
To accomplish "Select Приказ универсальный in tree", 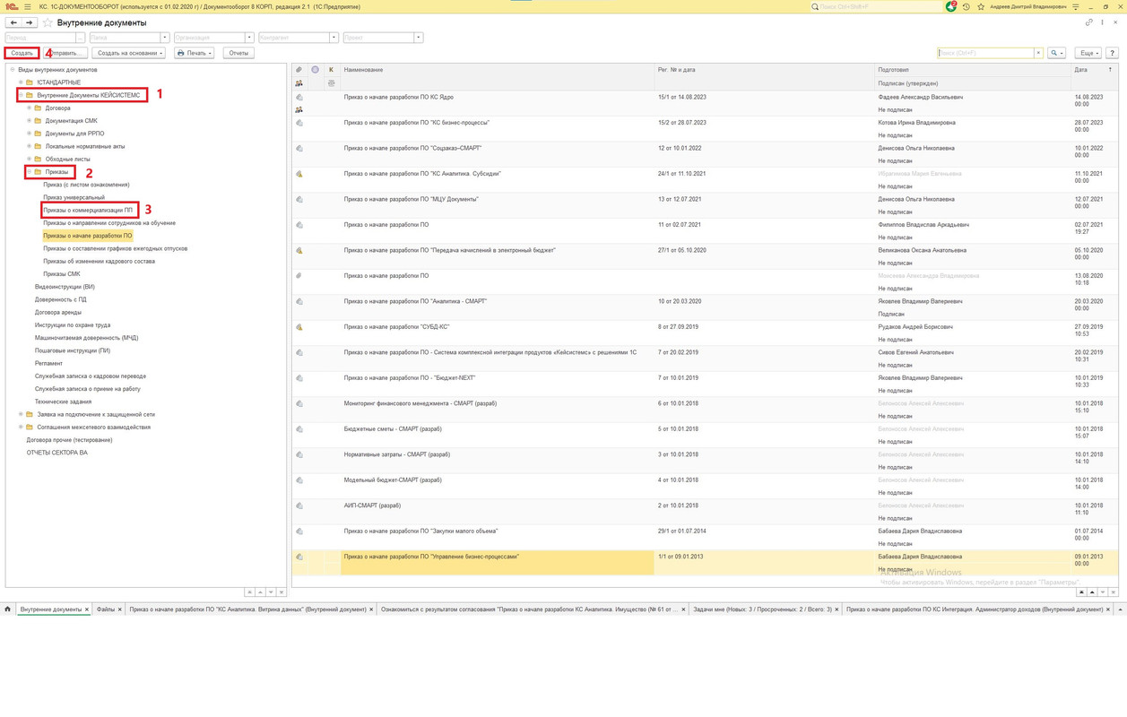I will (74, 197).
